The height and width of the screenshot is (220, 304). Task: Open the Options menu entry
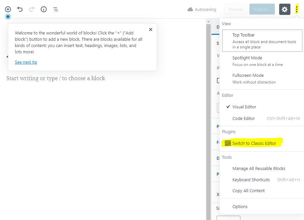coord(240,206)
